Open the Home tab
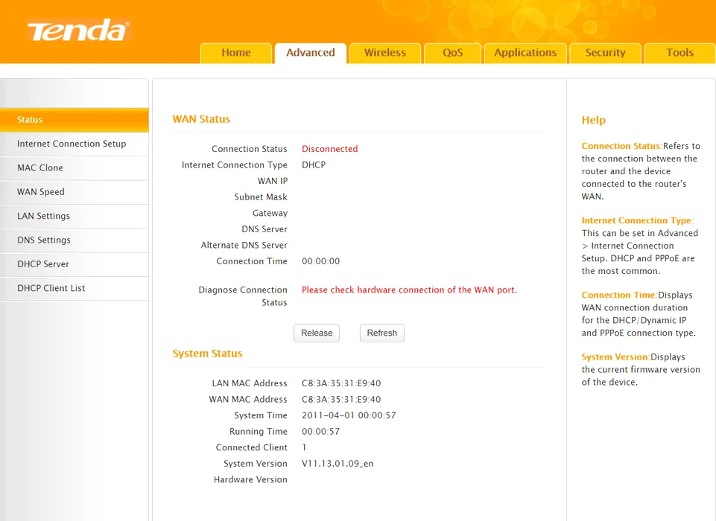716x521 pixels. click(x=236, y=53)
